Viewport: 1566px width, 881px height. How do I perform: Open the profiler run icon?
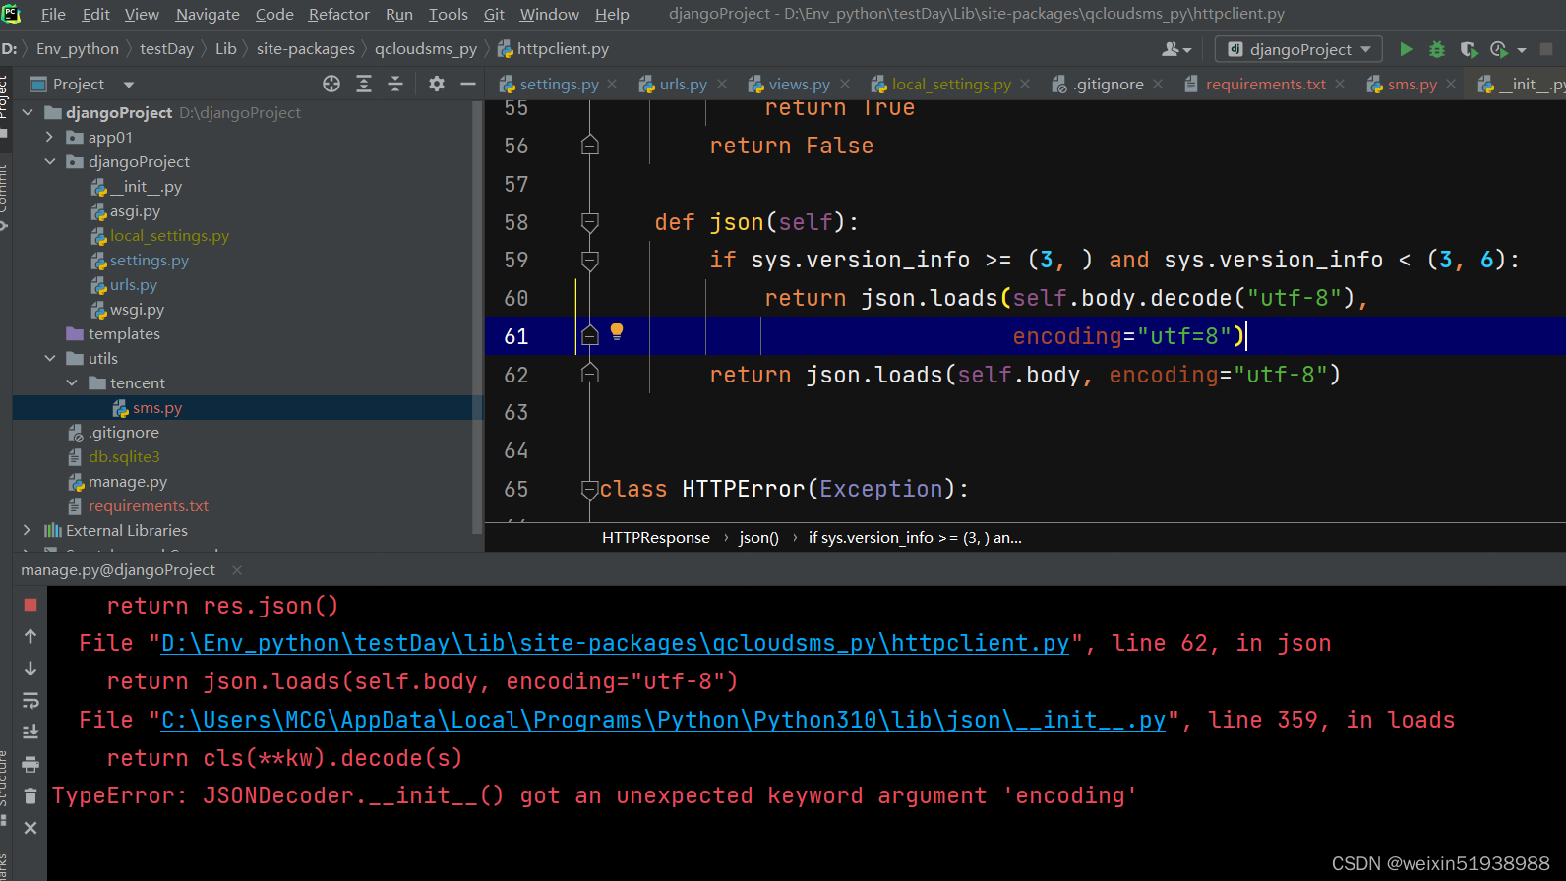click(x=1499, y=49)
